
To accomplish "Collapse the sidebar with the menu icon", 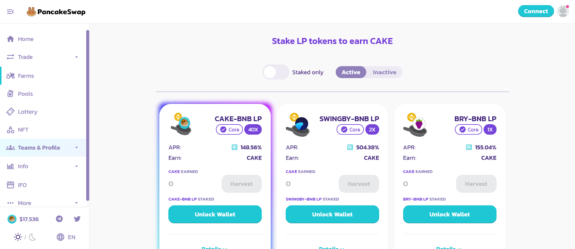I will click(x=10, y=11).
